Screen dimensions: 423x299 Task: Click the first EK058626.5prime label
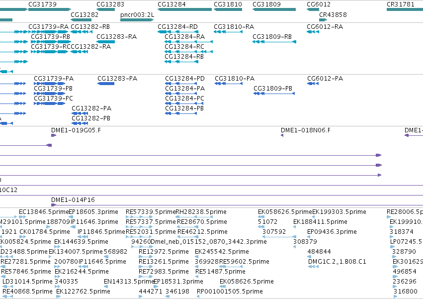(x=285, y=212)
